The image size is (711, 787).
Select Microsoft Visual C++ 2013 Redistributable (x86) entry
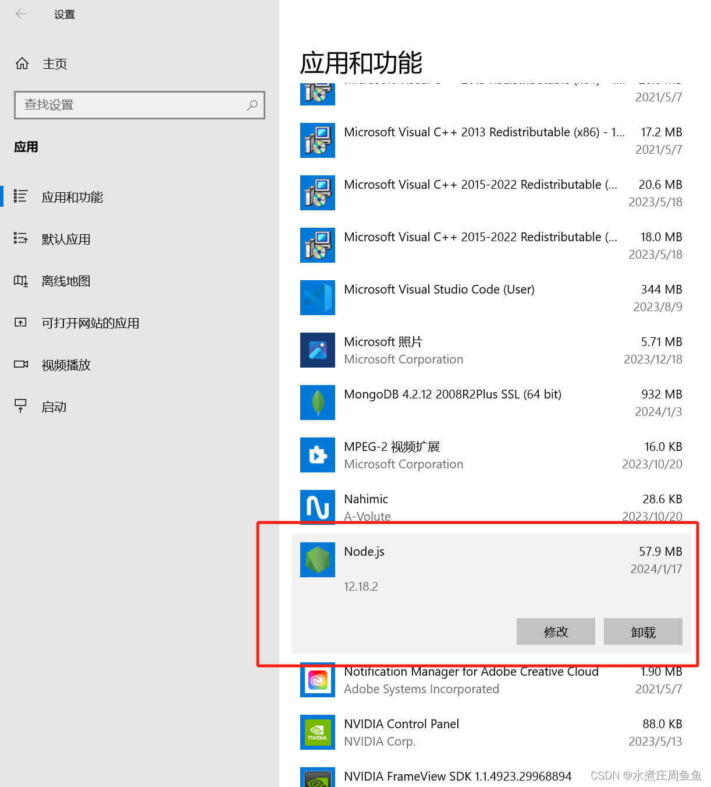491,140
